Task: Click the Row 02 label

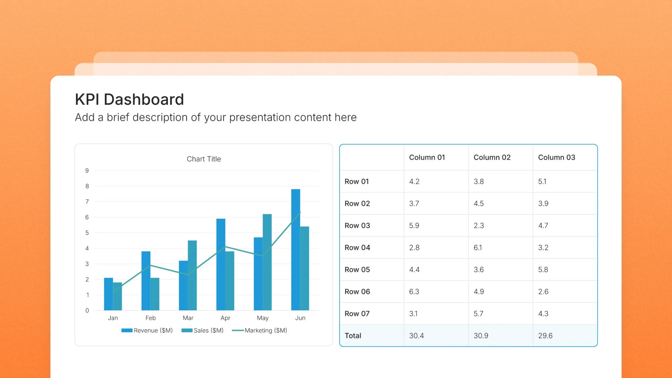Action: point(357,203)
